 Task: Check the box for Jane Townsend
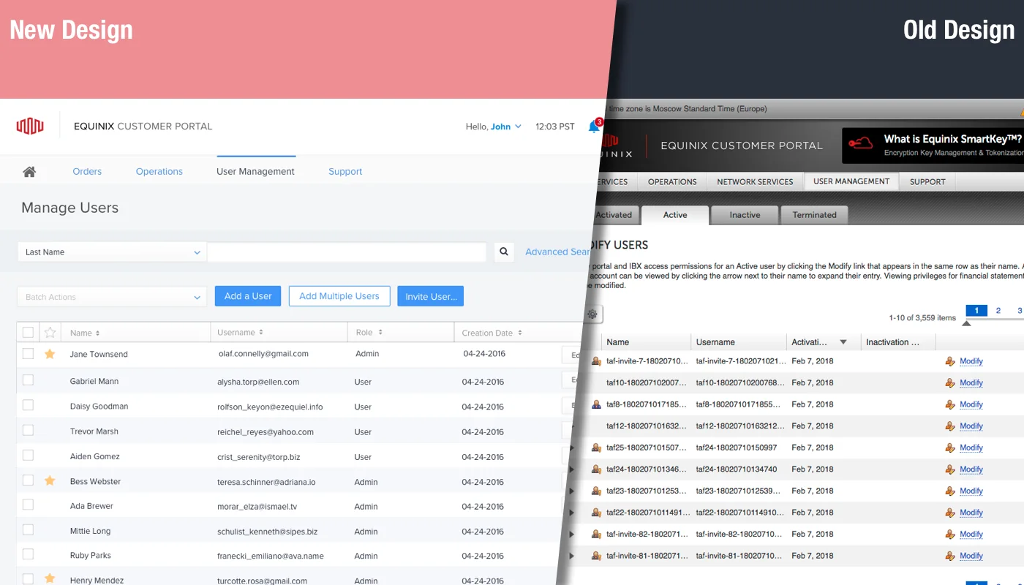tap(28, 353)
